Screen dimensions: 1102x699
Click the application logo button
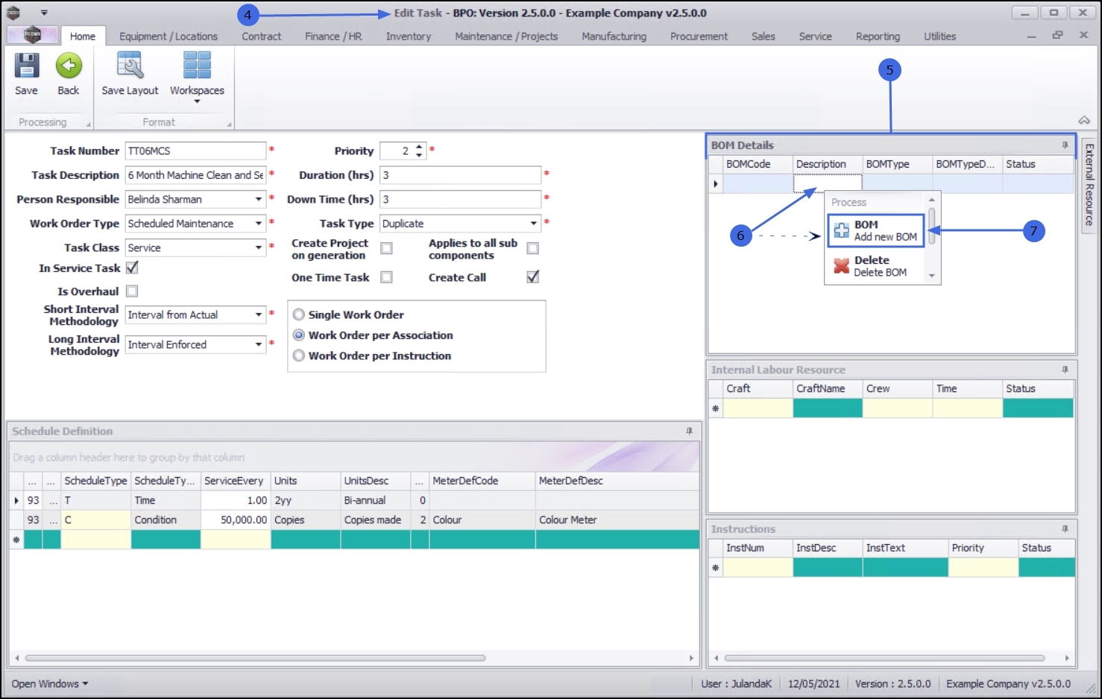(32, 35)
